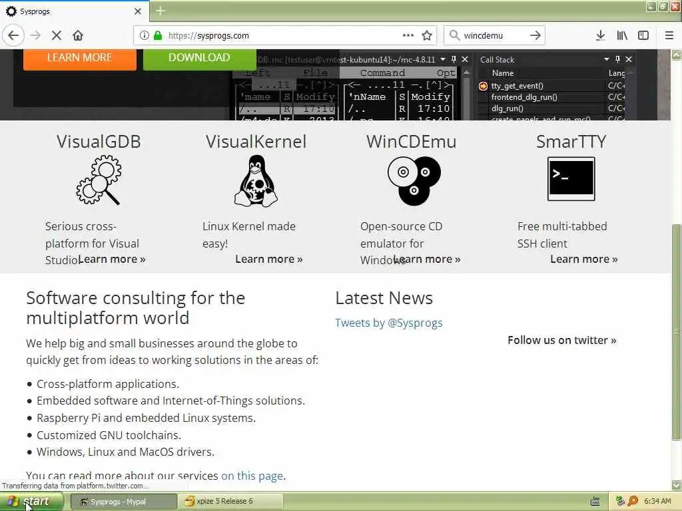Go to the browser home page
Image resolution: width=682 pixels, height=511 pixels.
coord(78,35)
